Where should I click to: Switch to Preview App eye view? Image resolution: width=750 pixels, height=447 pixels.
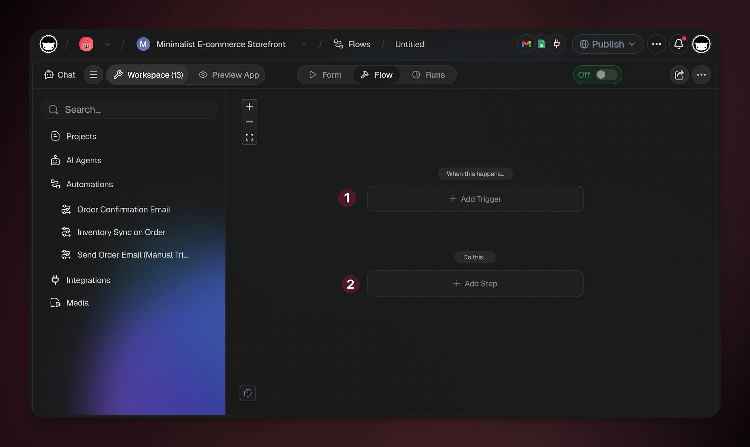229,75
